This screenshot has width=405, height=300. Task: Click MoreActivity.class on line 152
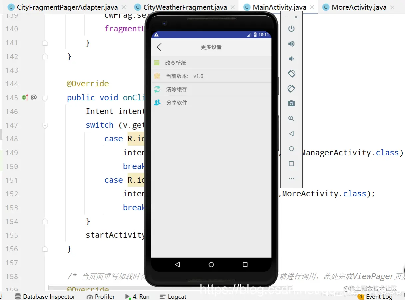tap(324, 194)
